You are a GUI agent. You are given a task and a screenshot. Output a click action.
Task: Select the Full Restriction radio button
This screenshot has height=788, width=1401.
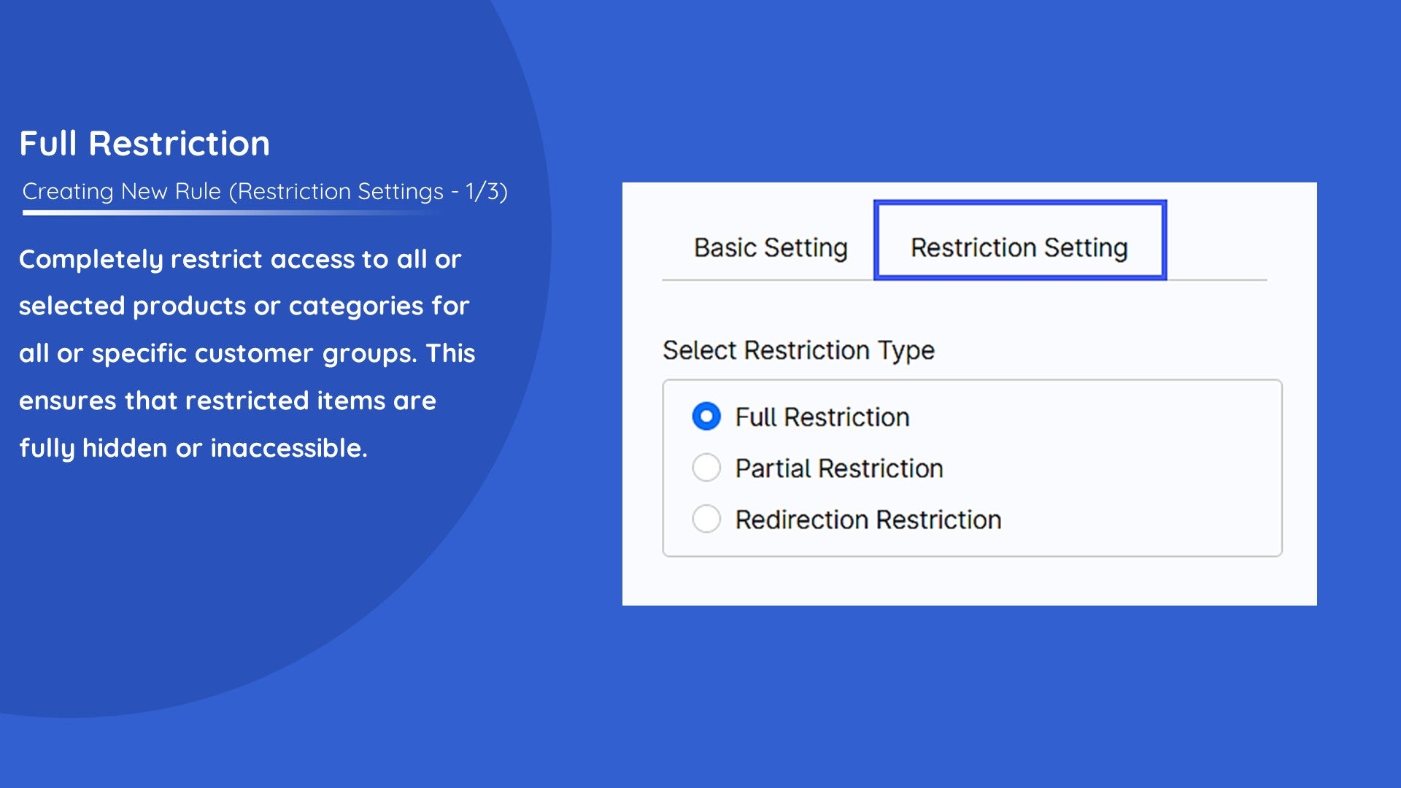pyautogui.click(x=706, y=417)
